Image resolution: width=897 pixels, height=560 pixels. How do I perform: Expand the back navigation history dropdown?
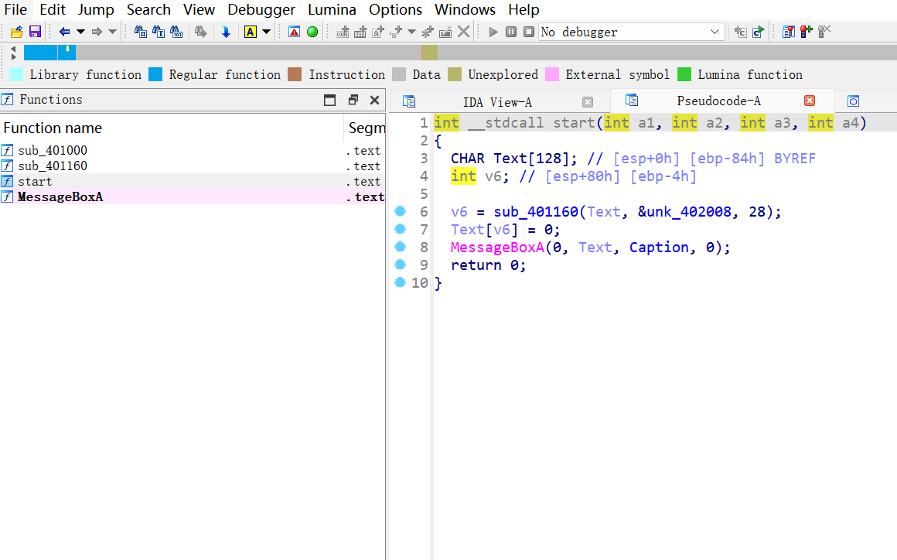80,32
